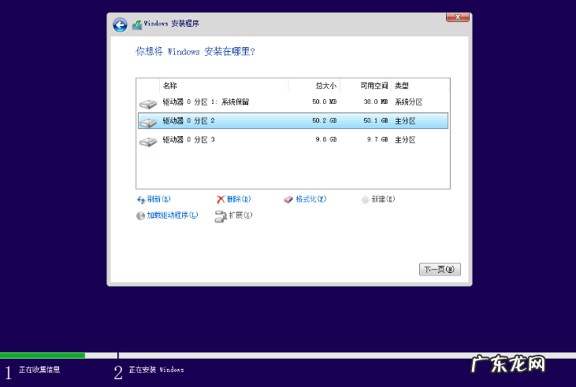Sort by the 名称 column header
Image resolution: width=576 pixels, height=387 pixels.
pos(224,86)
